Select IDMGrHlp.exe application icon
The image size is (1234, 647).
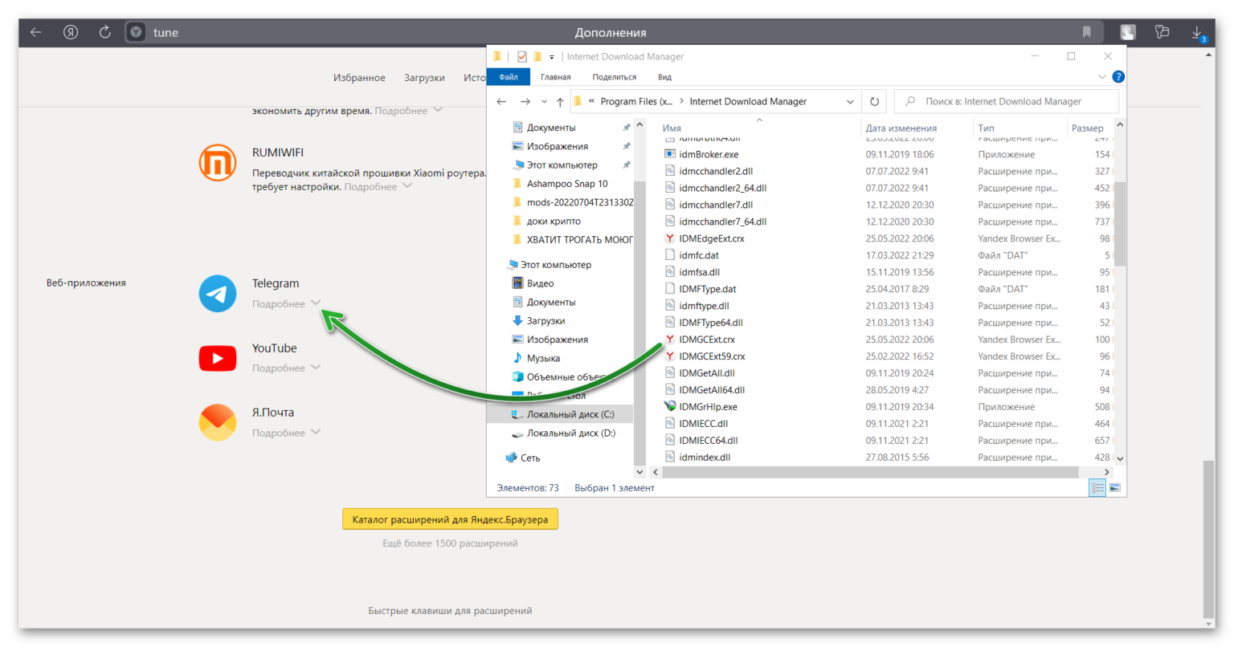click(x=669, y=407)
